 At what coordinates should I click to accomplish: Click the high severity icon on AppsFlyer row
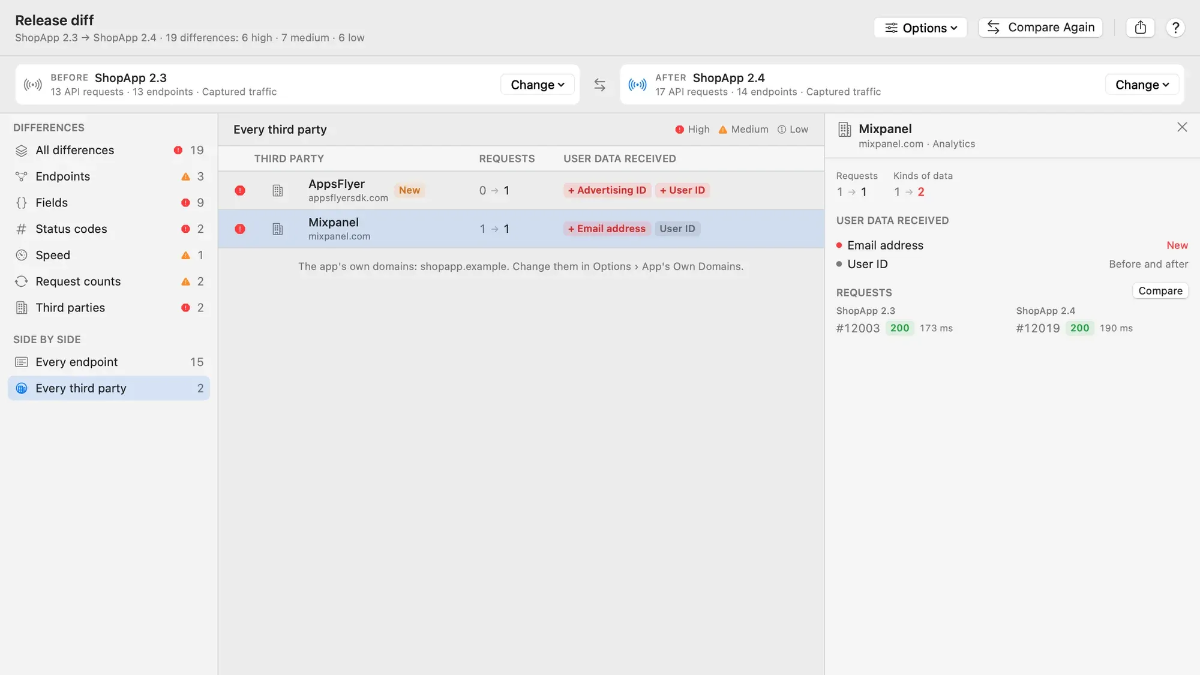[x=240, y=190]
